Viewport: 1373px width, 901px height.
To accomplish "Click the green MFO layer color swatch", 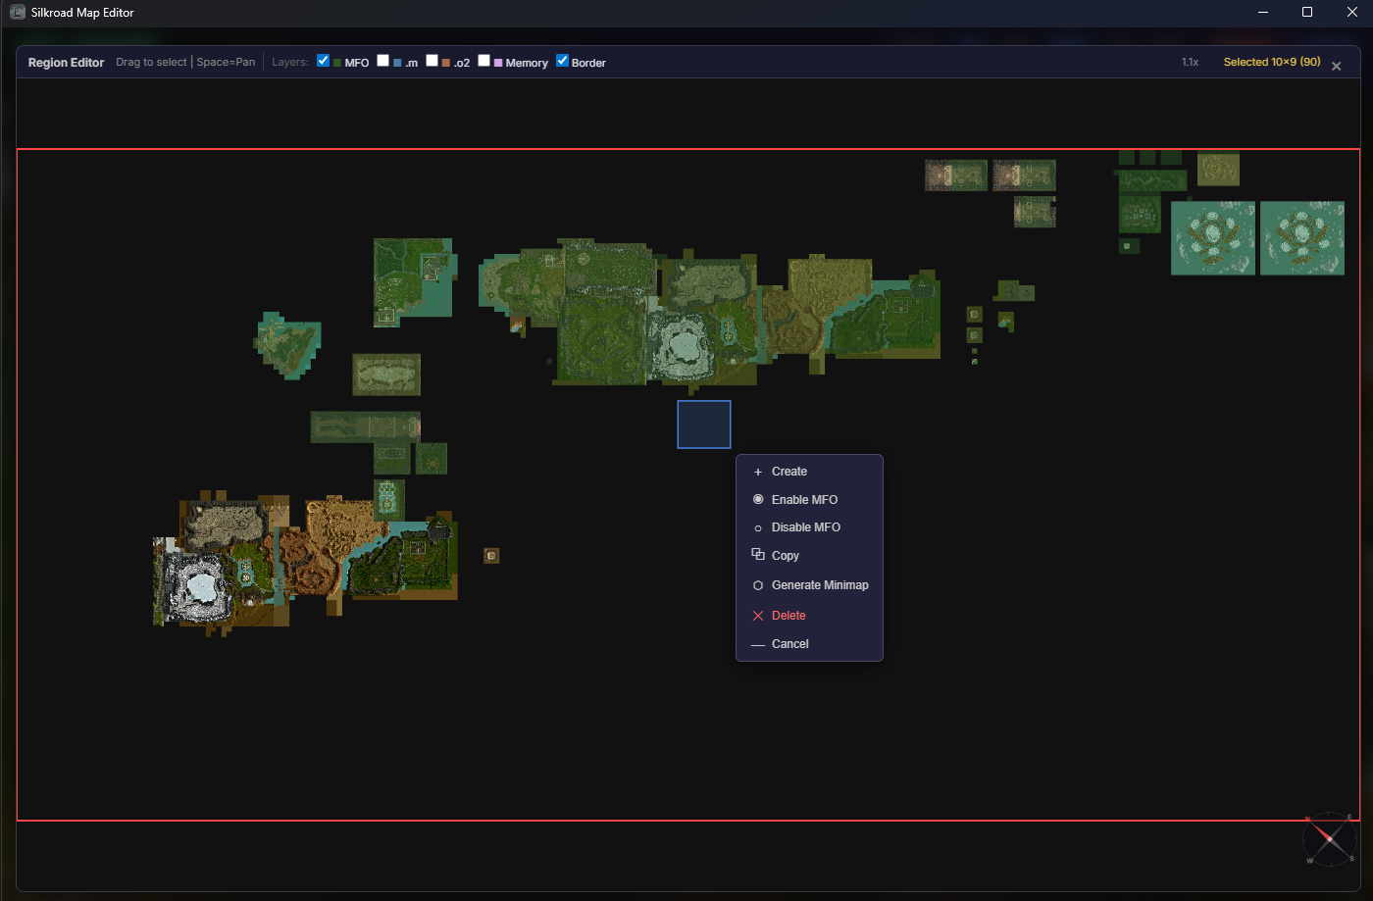I will pyautogui.click(x=337, y=63).
